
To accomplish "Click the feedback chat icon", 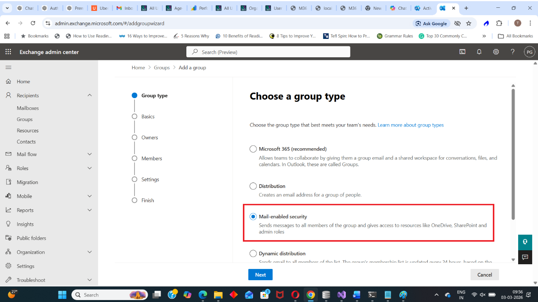I will tap(525, 257).
